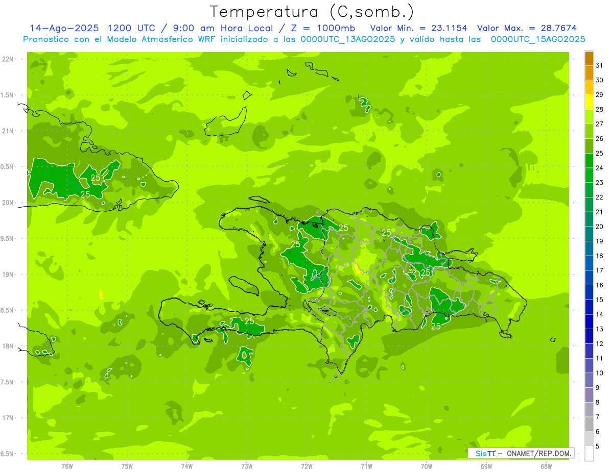Click legend value 25 on the color scale

600,153
